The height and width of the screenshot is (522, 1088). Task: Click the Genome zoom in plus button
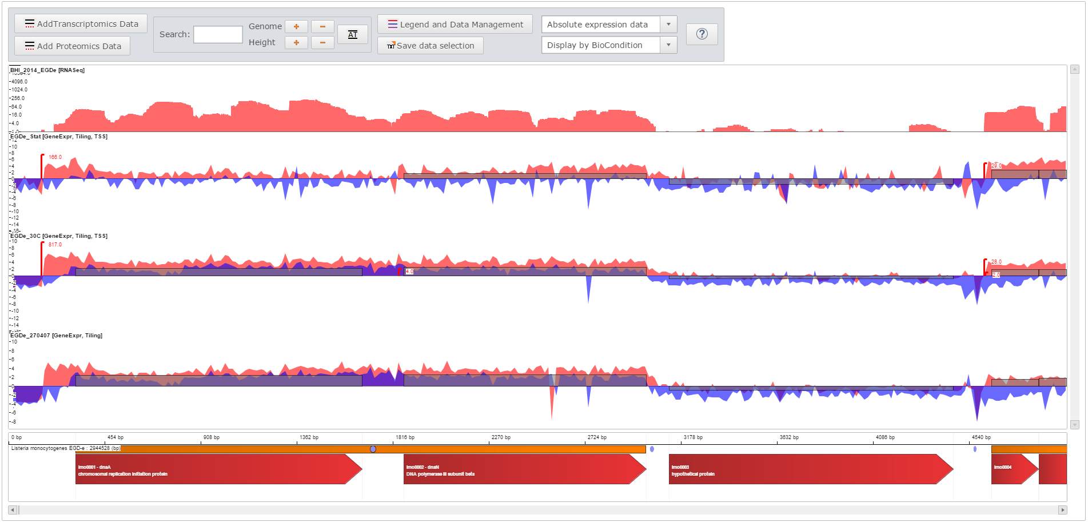click(296, 27)
